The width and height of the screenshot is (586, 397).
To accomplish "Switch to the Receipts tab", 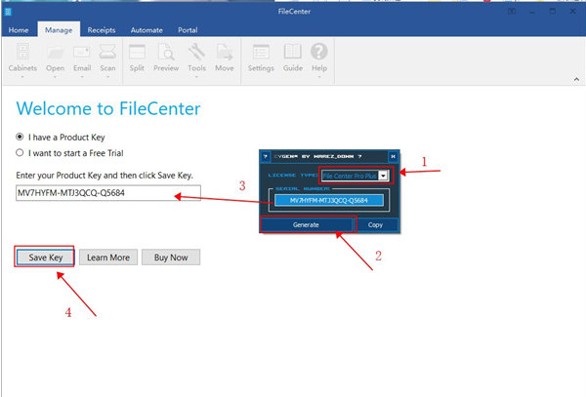I will pos(102,30).
